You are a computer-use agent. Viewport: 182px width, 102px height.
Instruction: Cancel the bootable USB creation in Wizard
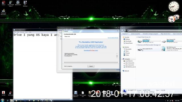91,66
